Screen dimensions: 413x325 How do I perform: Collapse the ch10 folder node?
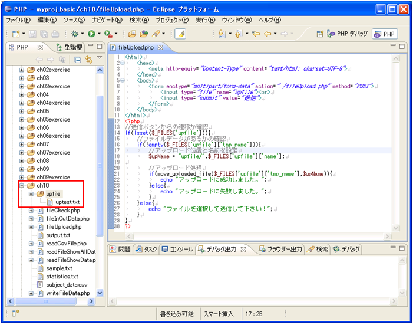point(22,186)
